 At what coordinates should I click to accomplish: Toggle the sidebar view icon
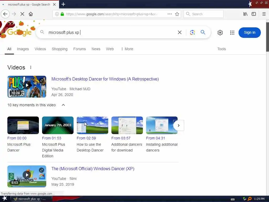(254, 14)
